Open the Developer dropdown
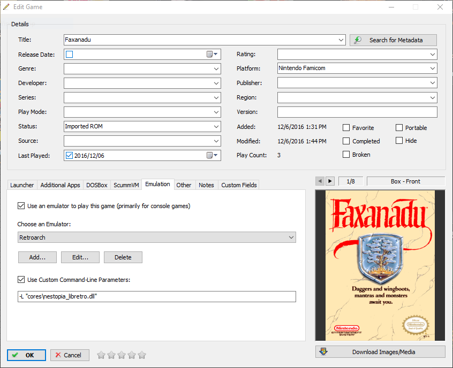Image resolution: width=453 pixels, height=368 pixels. tap(216, 83)
